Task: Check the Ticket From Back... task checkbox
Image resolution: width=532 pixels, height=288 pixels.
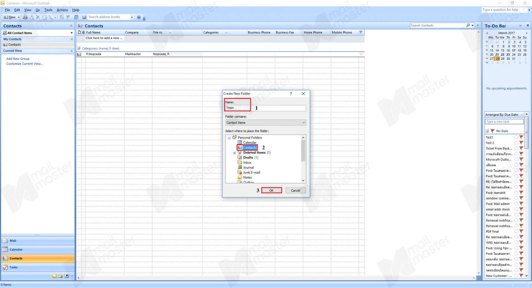Action: click(516, 148)
